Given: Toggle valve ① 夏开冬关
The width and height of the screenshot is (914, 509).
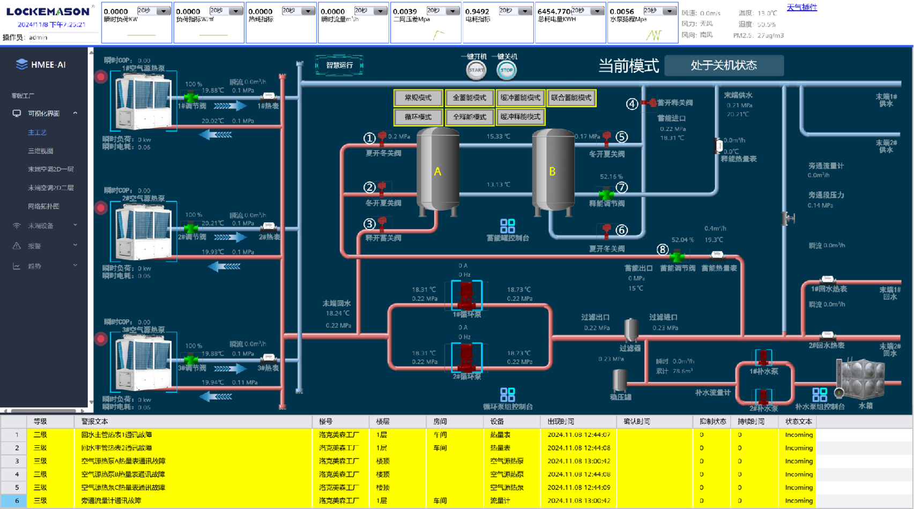Looking at the screenshot, I should click(382, 138).
